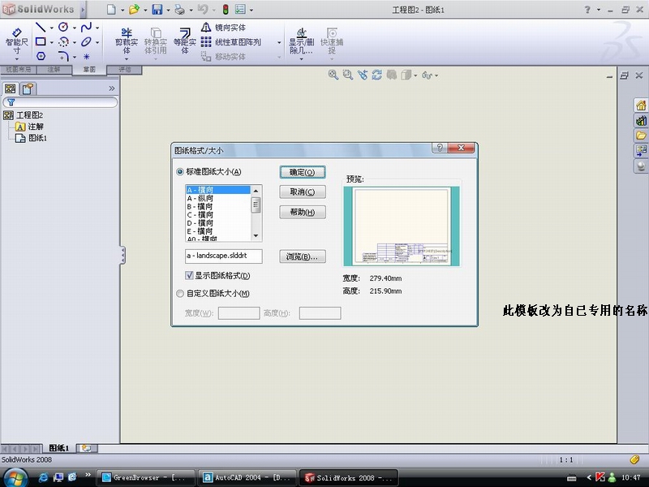Select the Point sketch tool
The height and width of the screenshot is (487, 649).
pyautogui.click(x=87, y=56)
